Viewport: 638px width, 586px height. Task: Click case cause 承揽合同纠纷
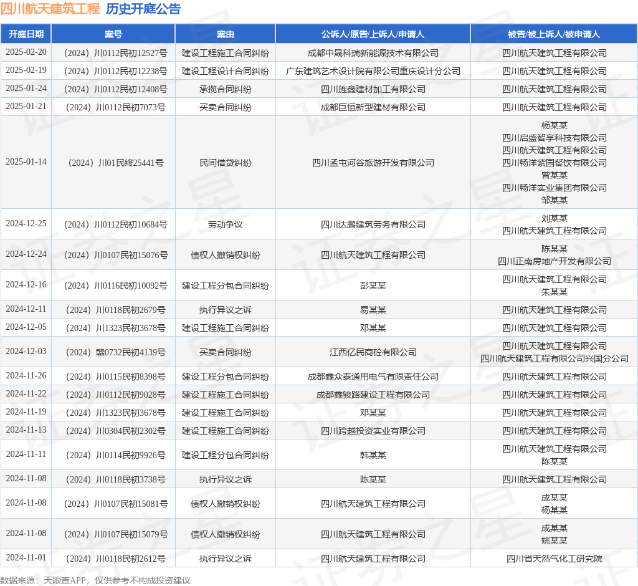click(x=226, y=89)
